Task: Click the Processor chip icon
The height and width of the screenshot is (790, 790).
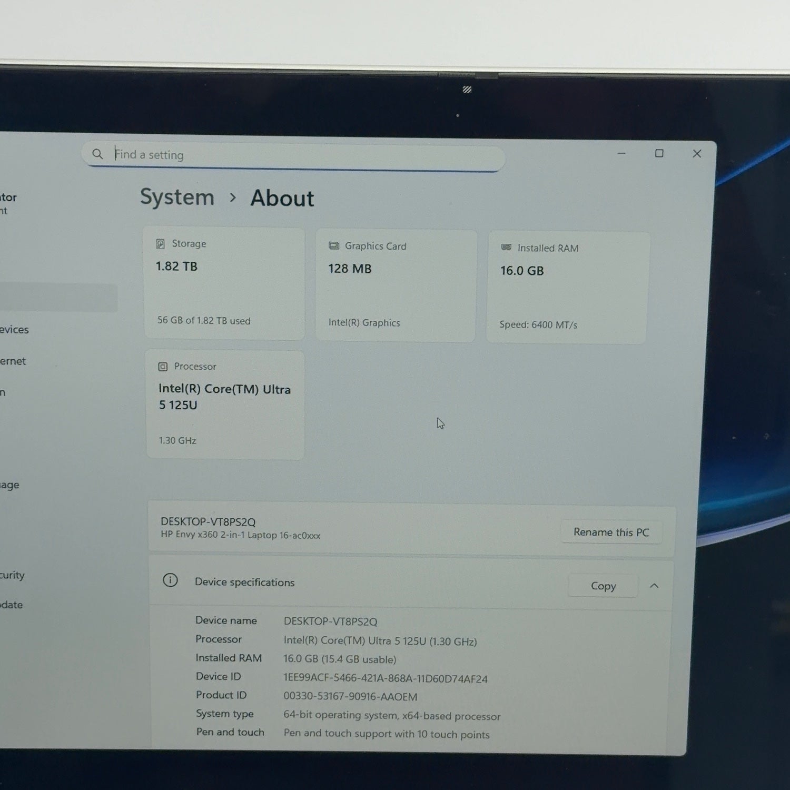Action: coord(163,367)
